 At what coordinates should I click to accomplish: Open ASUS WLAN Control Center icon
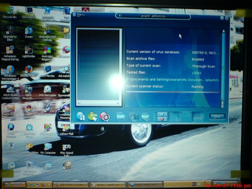coord(10,92)
